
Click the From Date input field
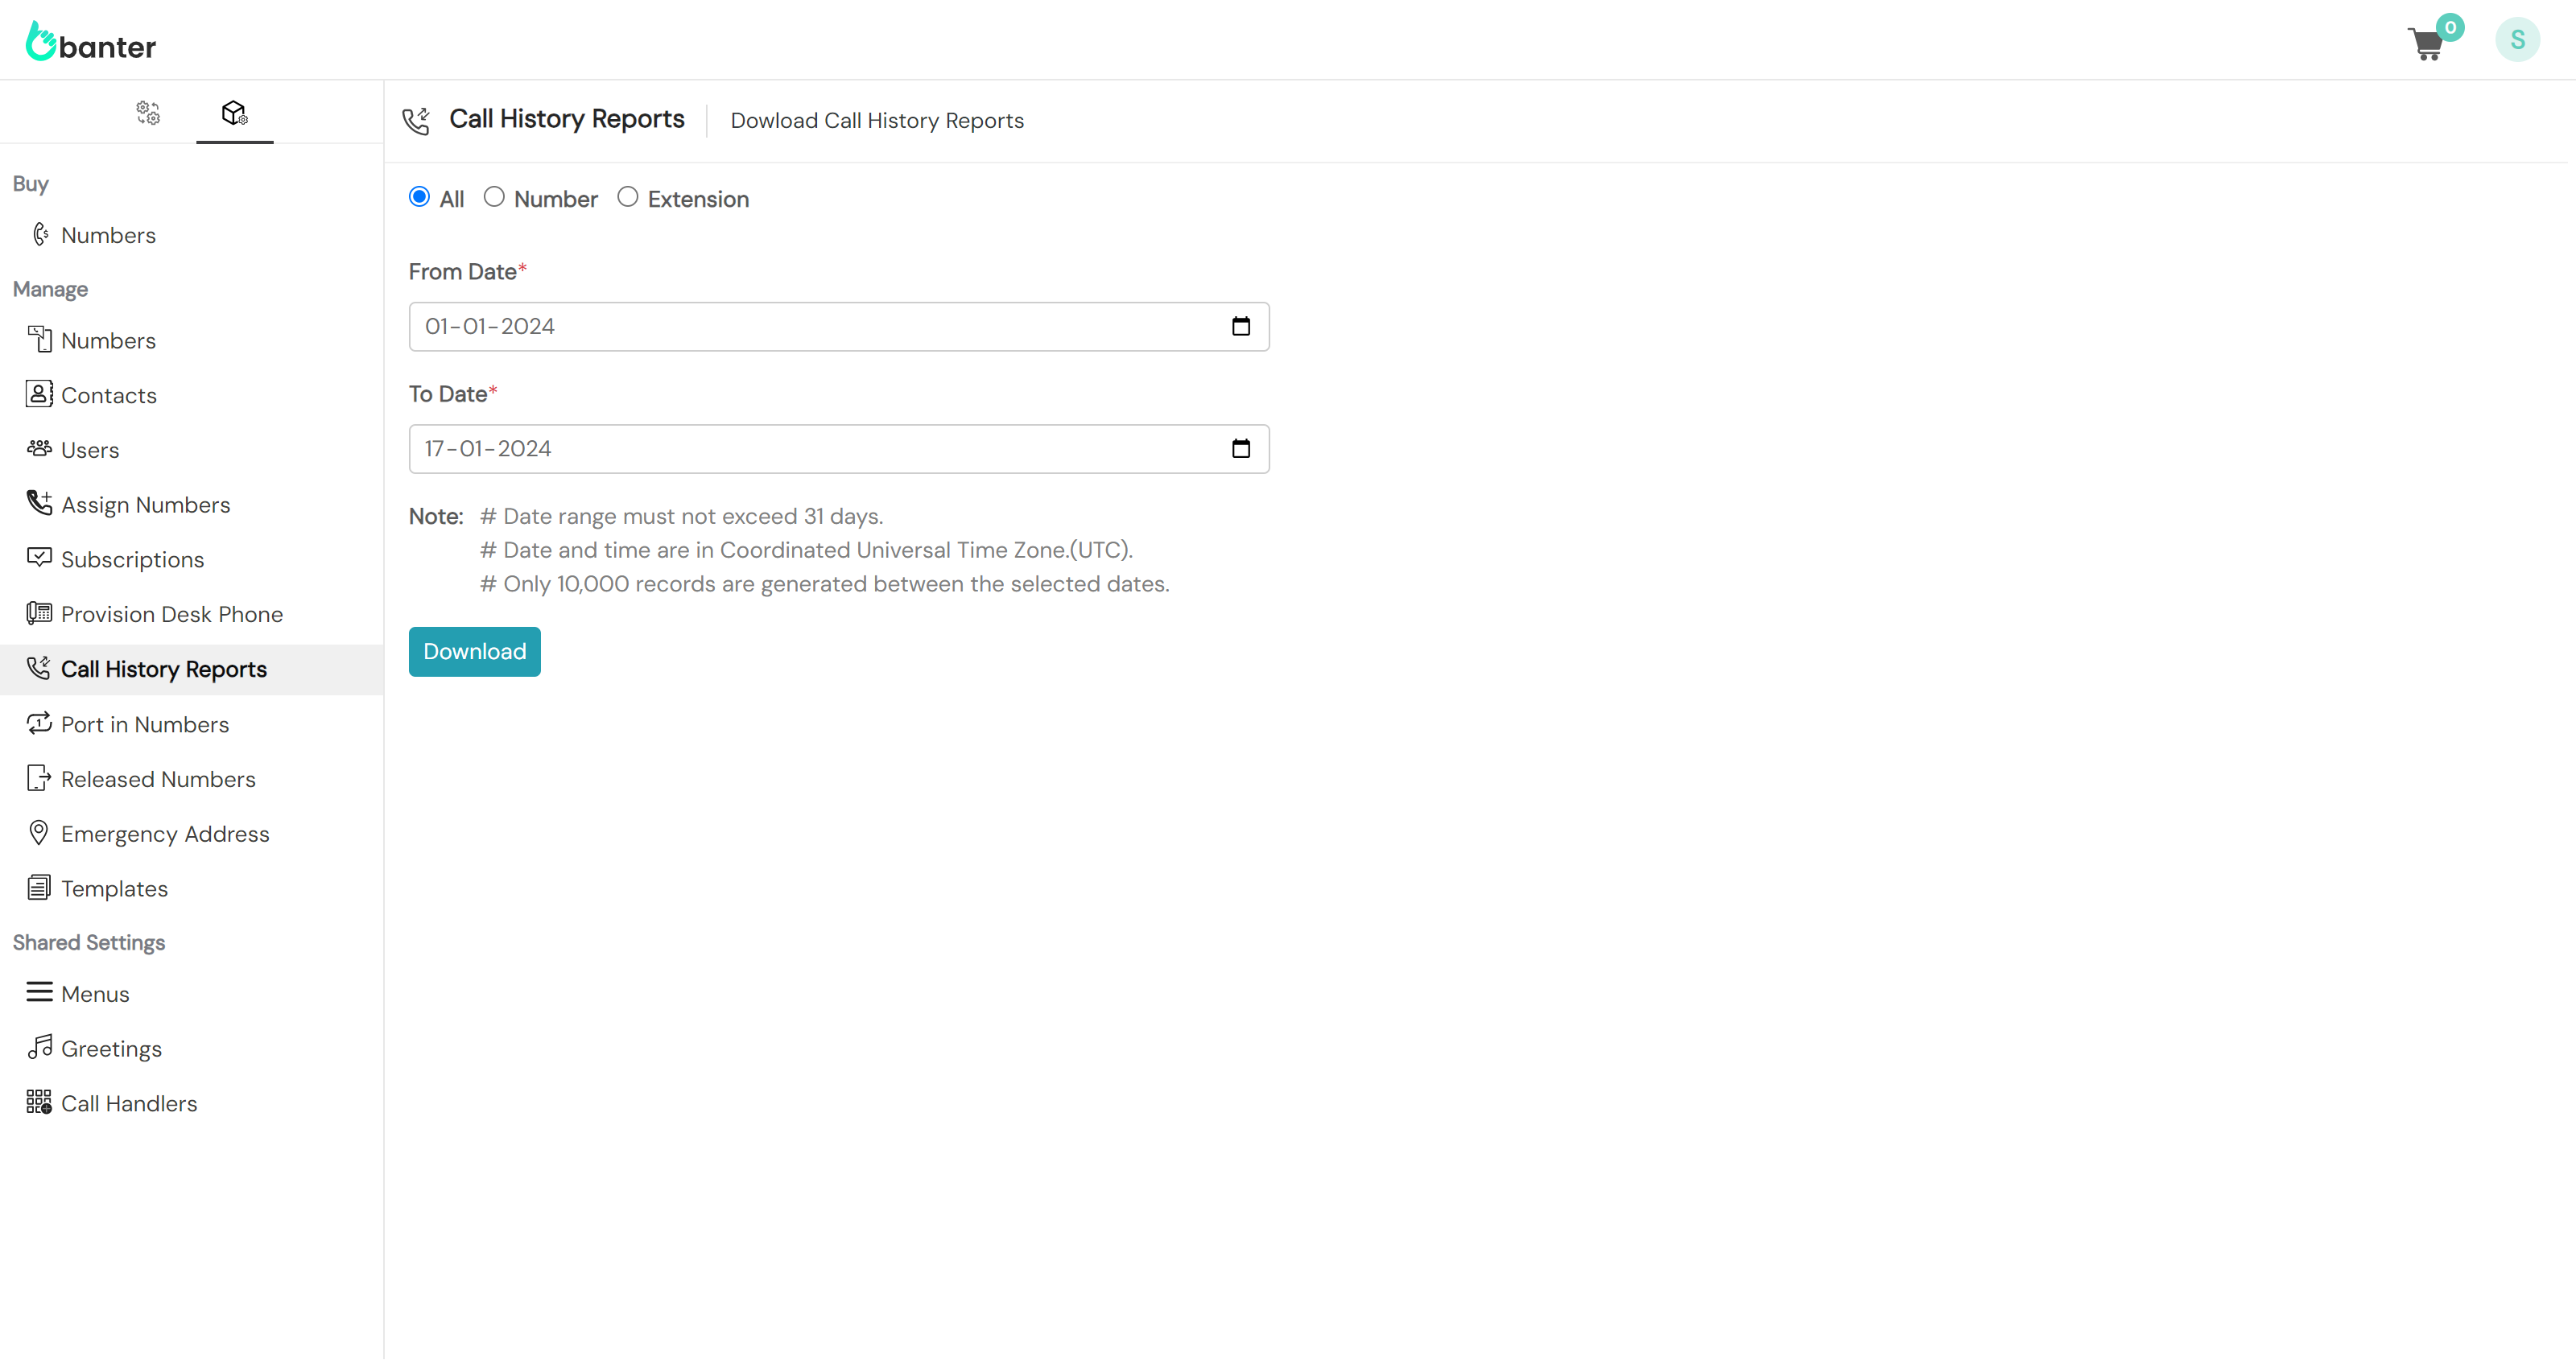800,327
